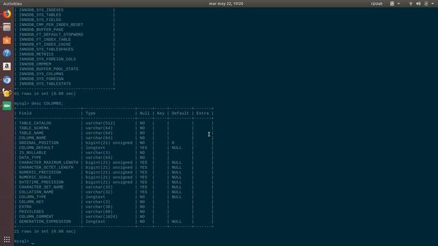Click the volume speaker icon
Image resolution: width=438 pixels, height=246 pixels.
(x=418, y=3)
